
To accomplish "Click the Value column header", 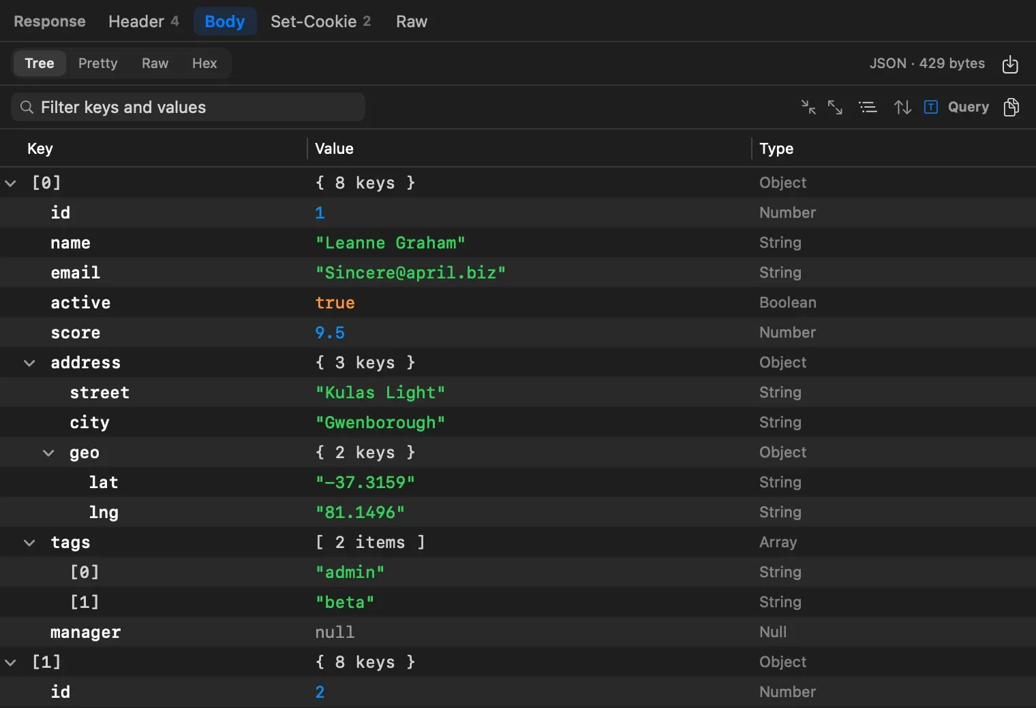I will pyautogui.click(x=334, y=148).
